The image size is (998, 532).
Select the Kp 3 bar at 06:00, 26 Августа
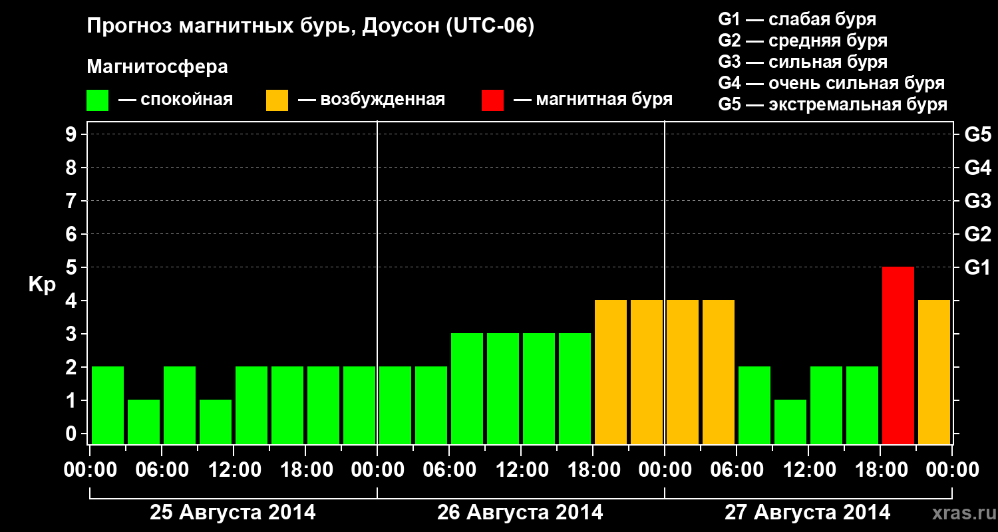pyautogui.click(x=467, y=388)
